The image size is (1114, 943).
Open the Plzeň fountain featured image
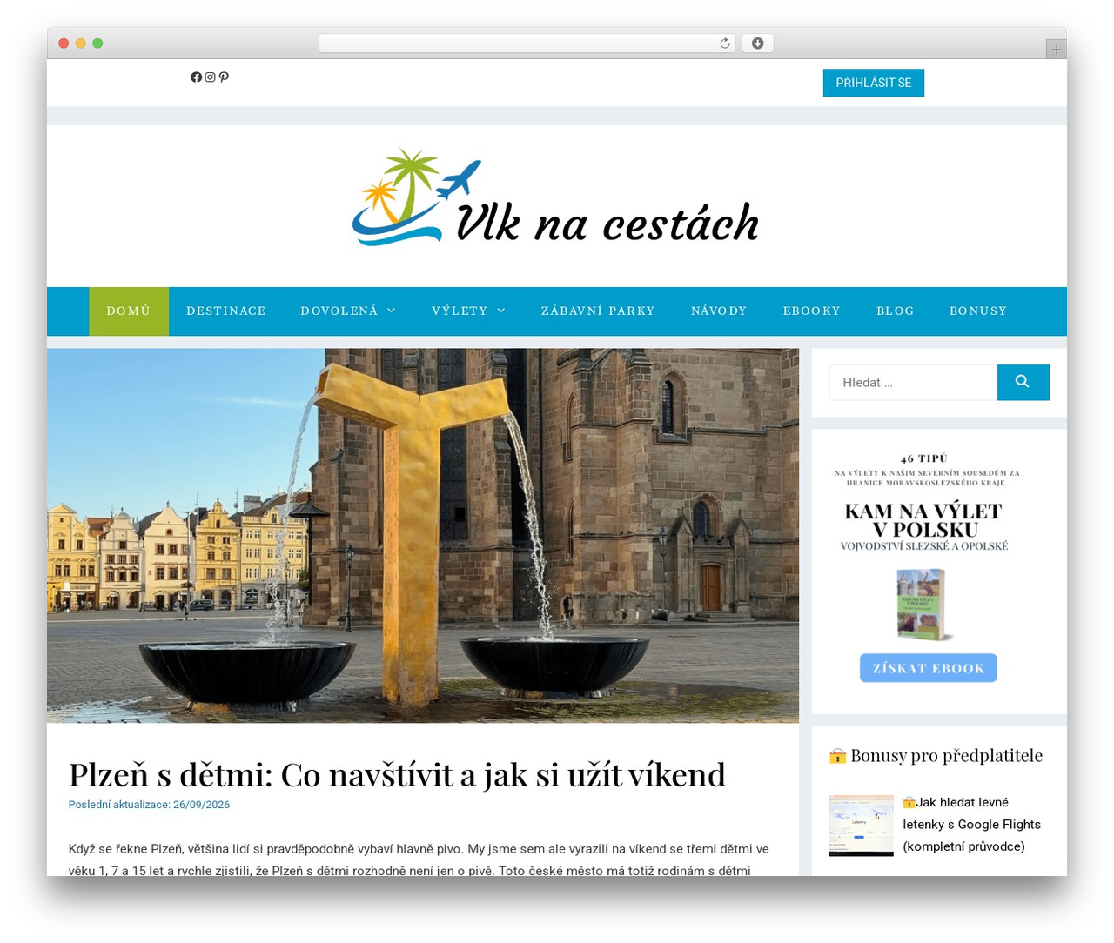pyautogui.click(x=423, y=536)
